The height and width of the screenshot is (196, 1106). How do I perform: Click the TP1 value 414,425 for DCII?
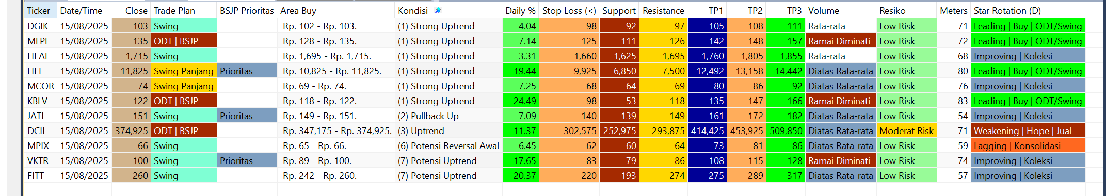coord(708,131)
